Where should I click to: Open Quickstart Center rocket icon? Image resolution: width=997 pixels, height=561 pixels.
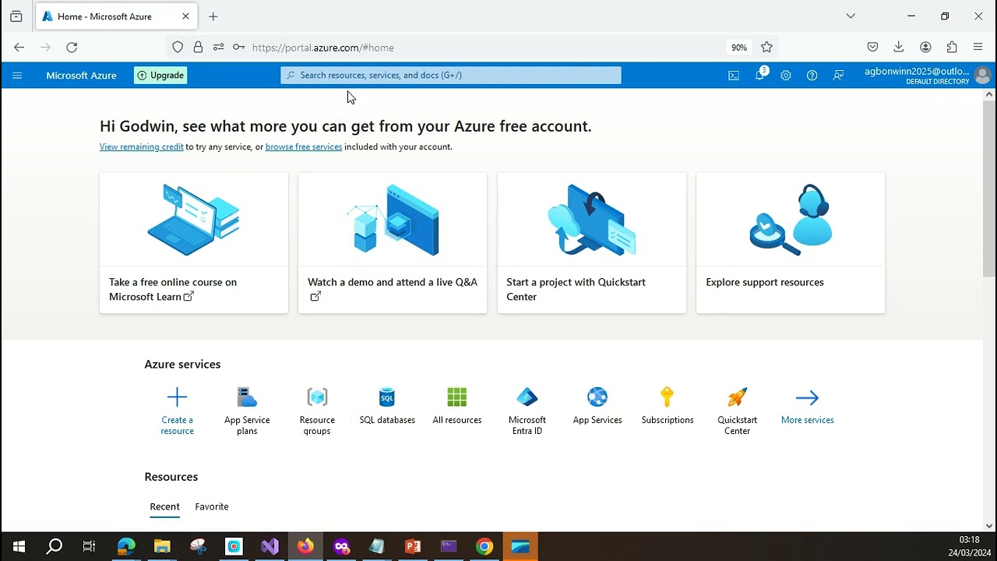[738, 397]
